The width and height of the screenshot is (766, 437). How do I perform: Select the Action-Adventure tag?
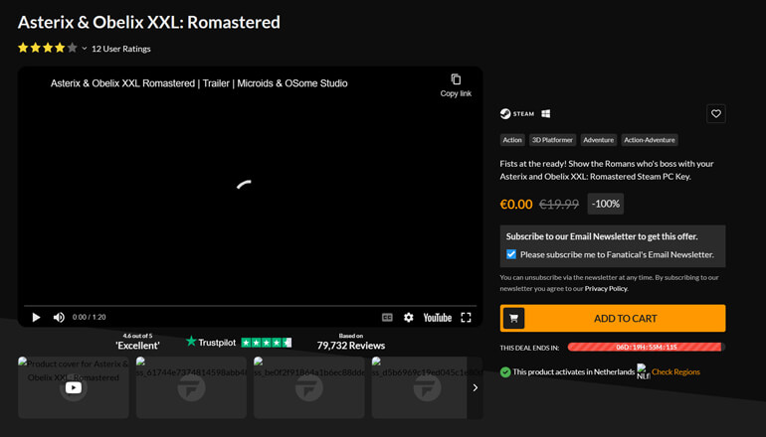[x=650, y=140]
